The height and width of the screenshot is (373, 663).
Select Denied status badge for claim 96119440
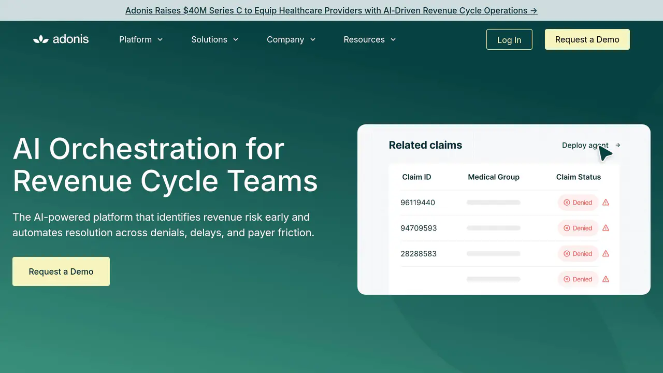click(578, 203)
